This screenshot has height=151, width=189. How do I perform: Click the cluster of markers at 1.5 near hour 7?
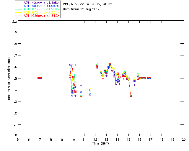(40, 78)
